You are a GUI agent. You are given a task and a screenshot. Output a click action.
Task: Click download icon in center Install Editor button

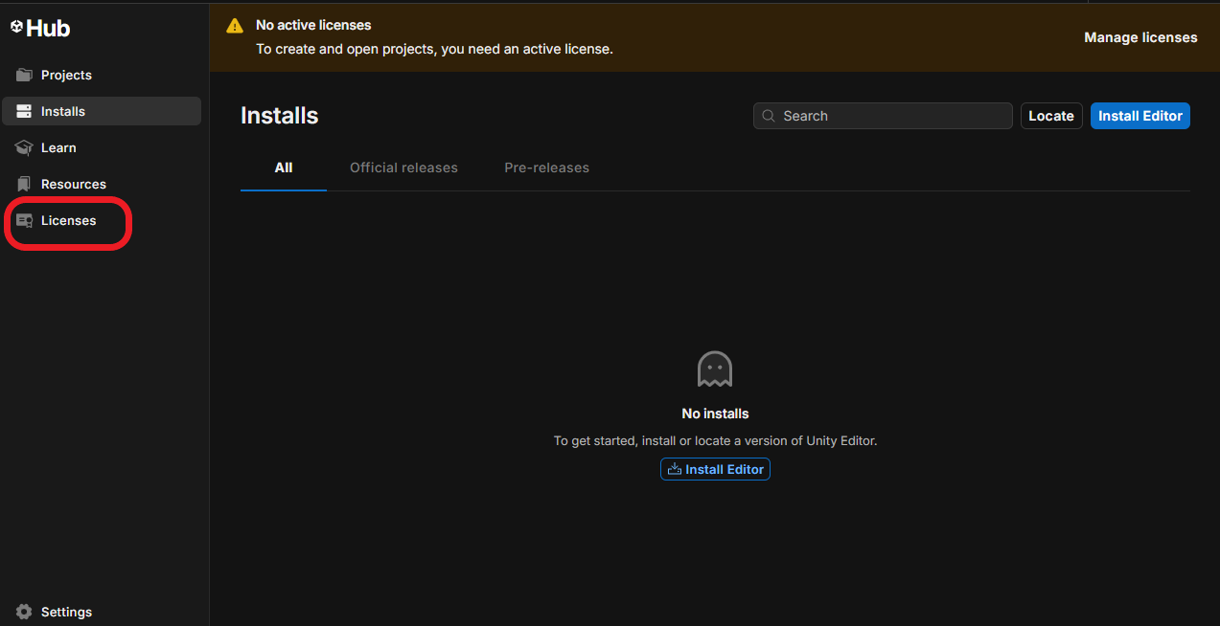coord(675,469)
